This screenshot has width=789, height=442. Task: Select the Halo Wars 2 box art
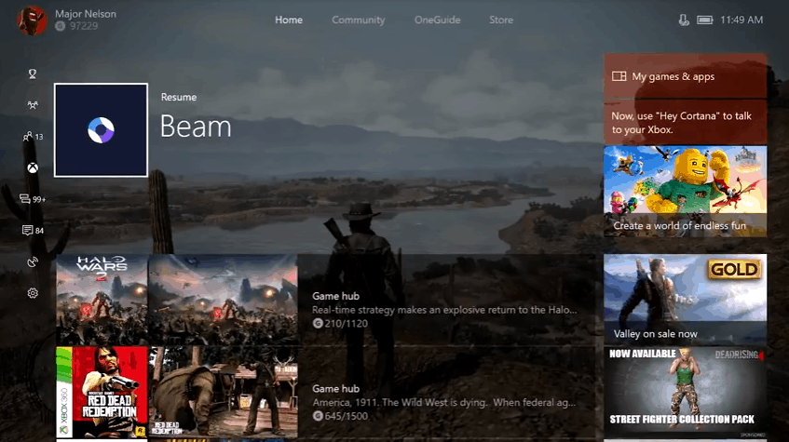click(102, 300)
